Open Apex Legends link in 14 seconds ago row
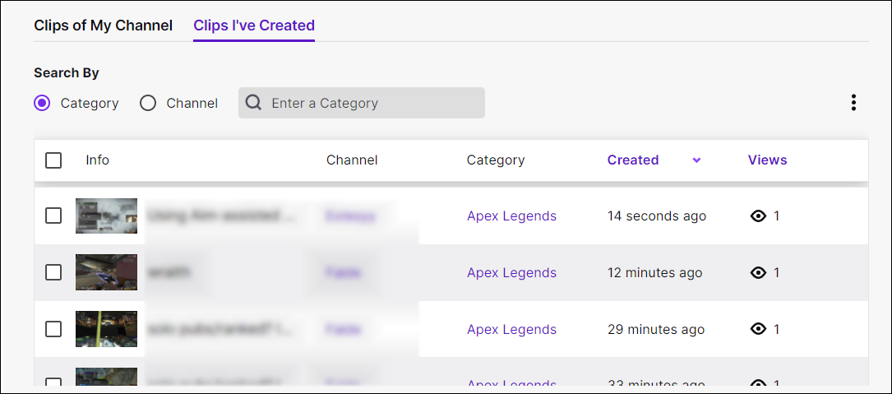 pyautogui.click(x=511, y=216)
